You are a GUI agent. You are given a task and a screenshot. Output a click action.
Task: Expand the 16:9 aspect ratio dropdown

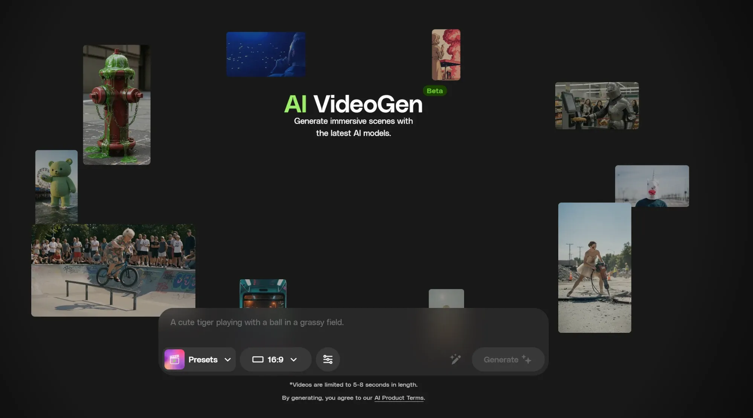(x=275, y=360)
